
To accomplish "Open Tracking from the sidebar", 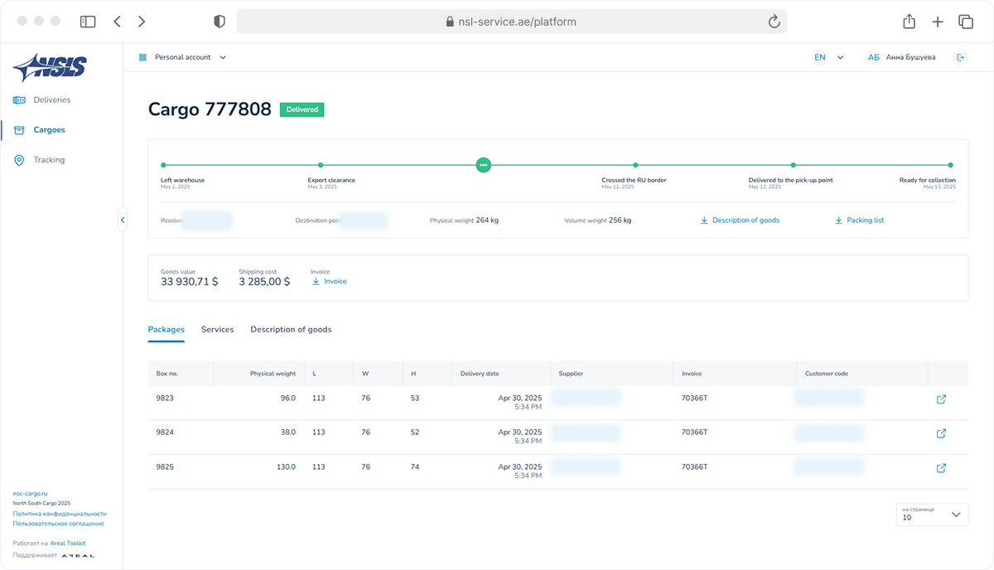I will point(49,160).
